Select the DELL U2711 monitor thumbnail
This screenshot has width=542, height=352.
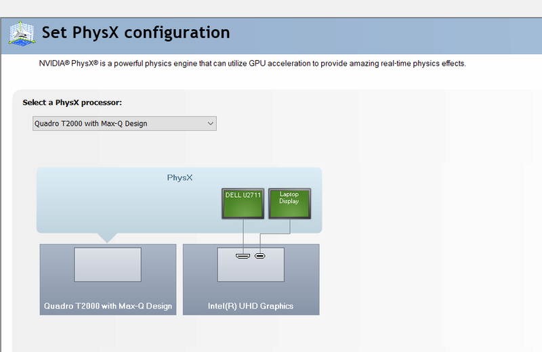(243, 204)
